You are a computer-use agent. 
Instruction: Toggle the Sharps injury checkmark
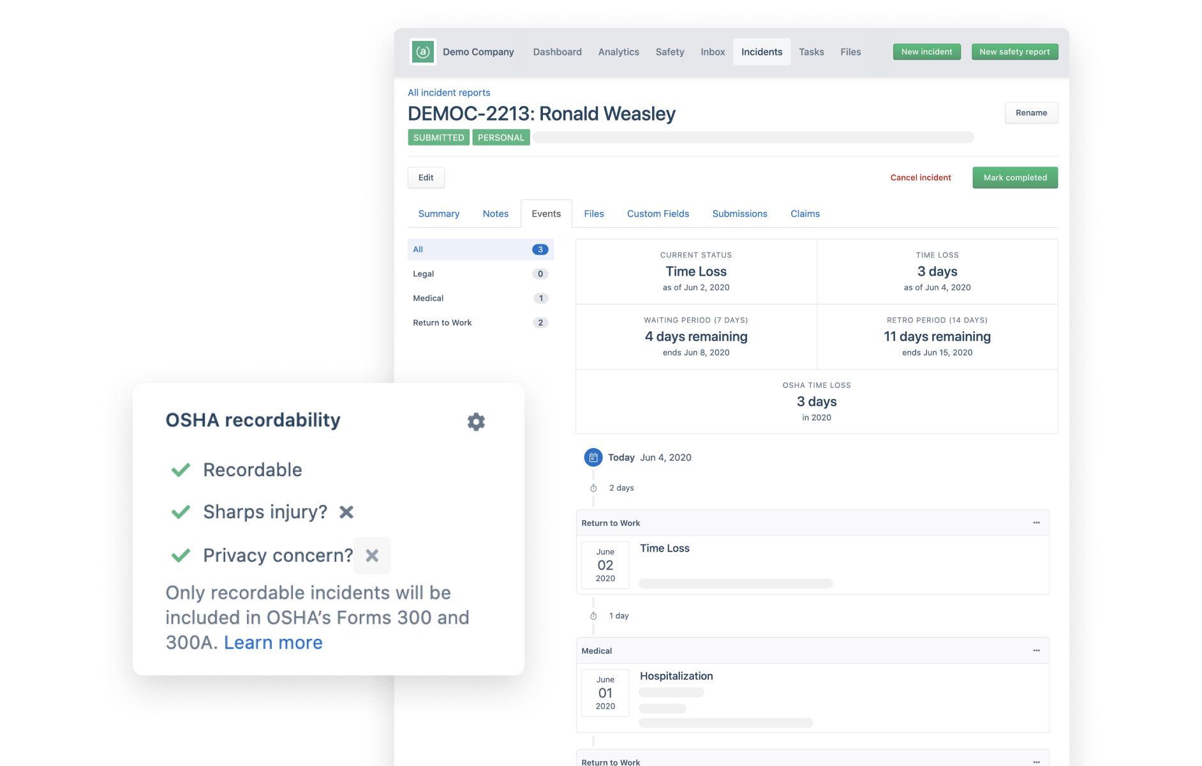tap(181, 512)
